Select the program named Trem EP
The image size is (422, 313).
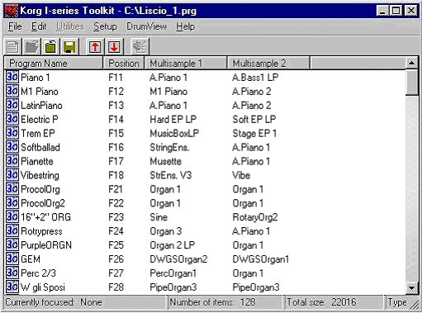click(x=38, y=133)
